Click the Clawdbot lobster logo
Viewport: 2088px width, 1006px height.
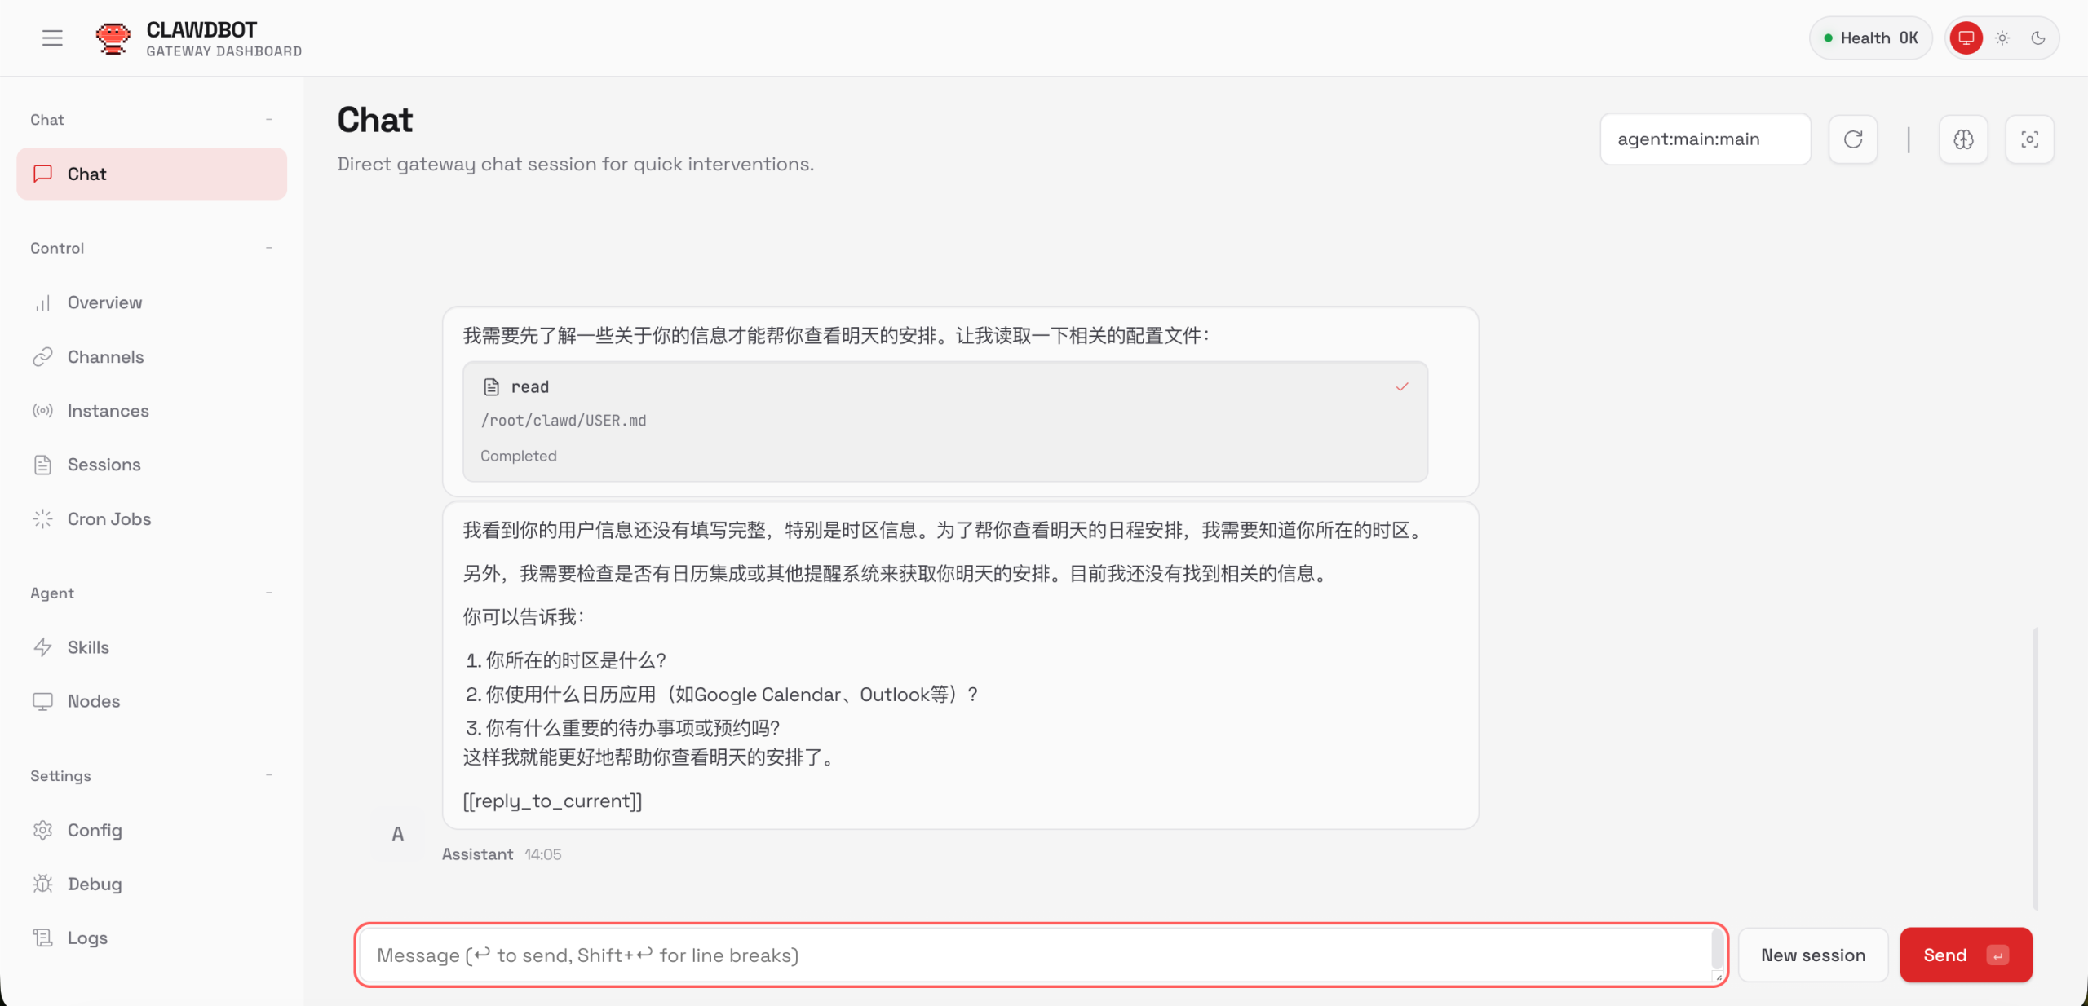click(x=113, y=38)
